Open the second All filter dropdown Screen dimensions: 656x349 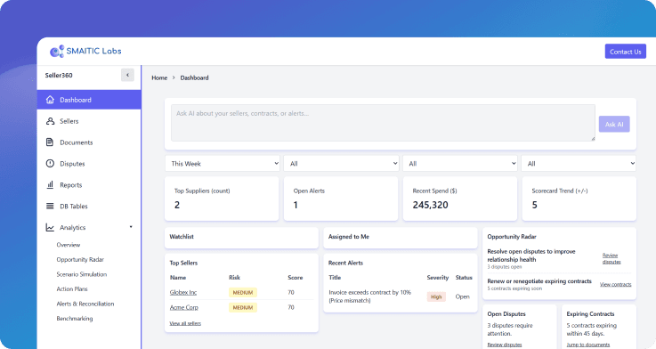pyautogui.click(x=341, y=164)
